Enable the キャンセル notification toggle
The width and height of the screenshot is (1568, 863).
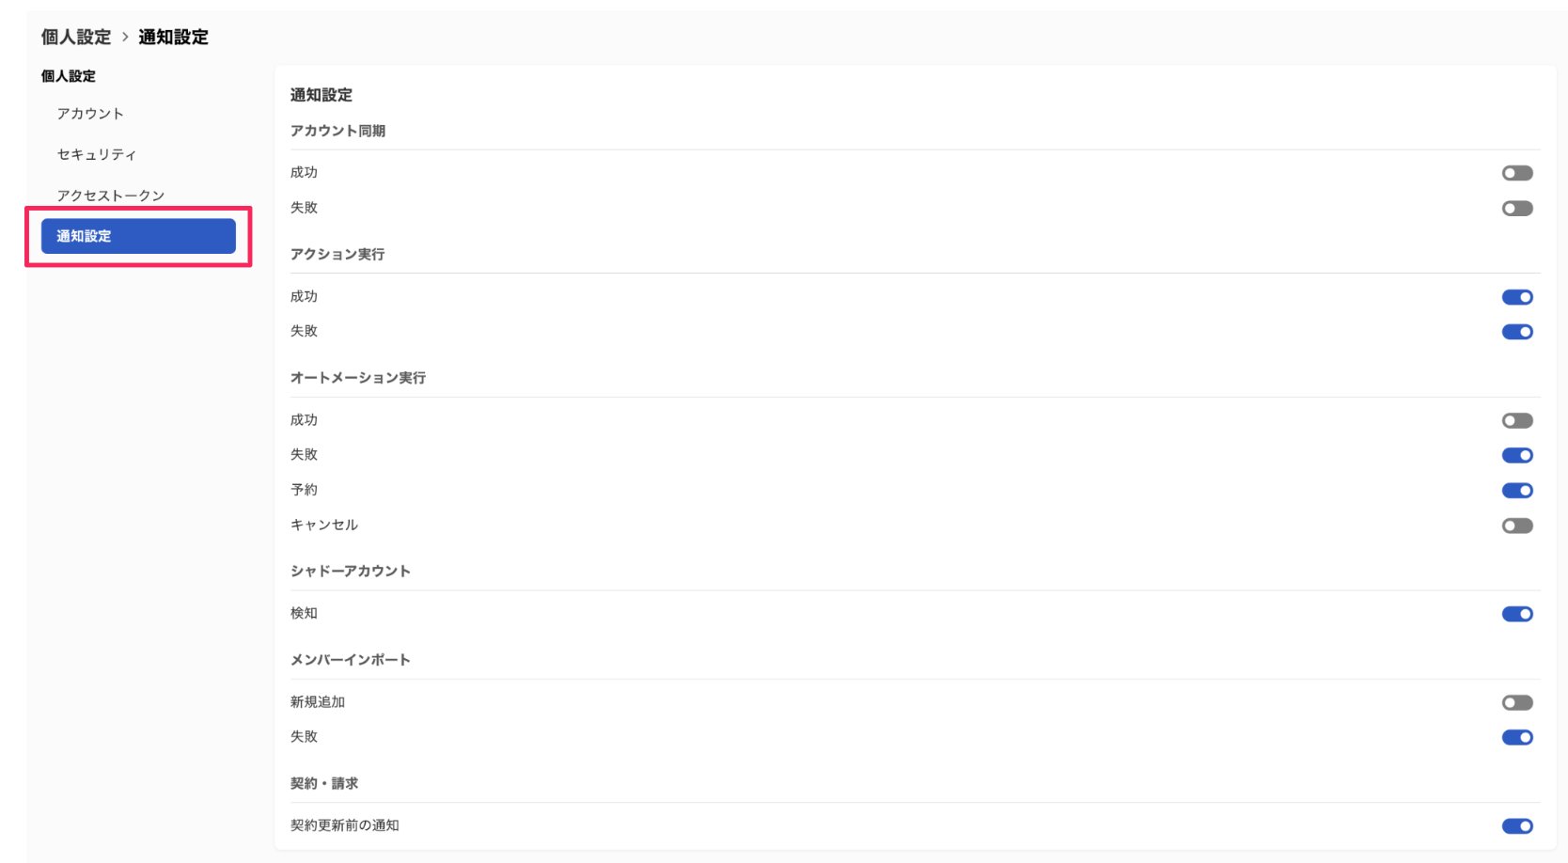[x=1517, y=526]
